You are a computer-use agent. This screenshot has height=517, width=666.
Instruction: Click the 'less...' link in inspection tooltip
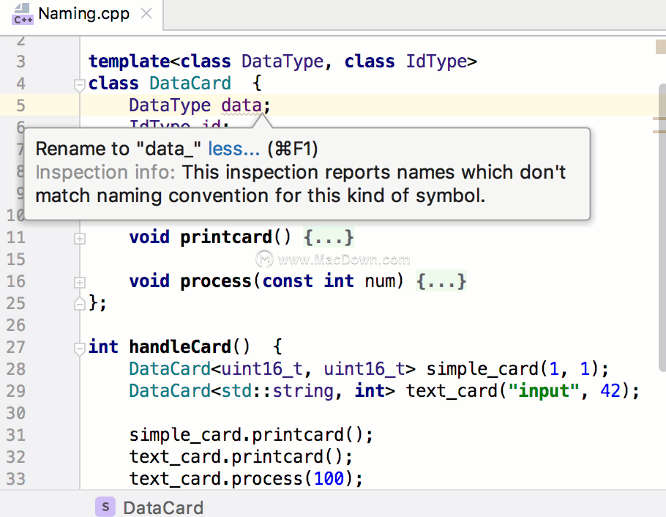(x=233, y=149)
